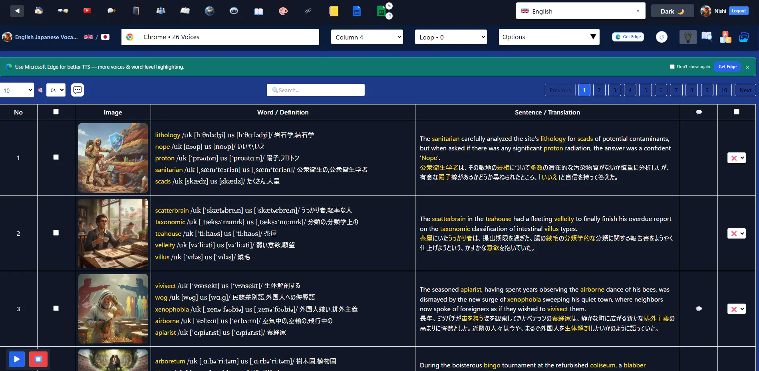
Task: Open the robot face icon
Action: tap(234, 11)
